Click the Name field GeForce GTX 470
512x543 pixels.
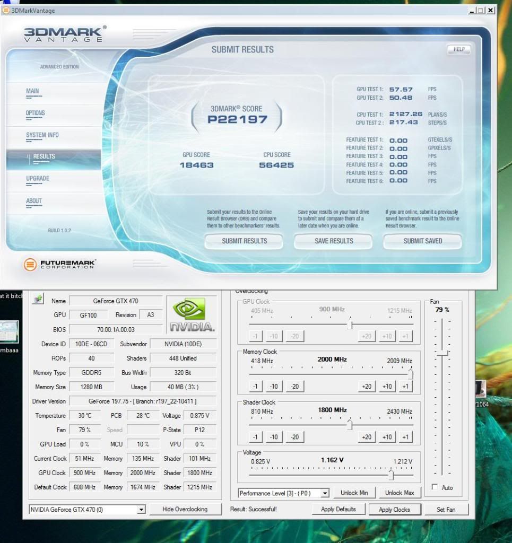(x=116, y=301)
